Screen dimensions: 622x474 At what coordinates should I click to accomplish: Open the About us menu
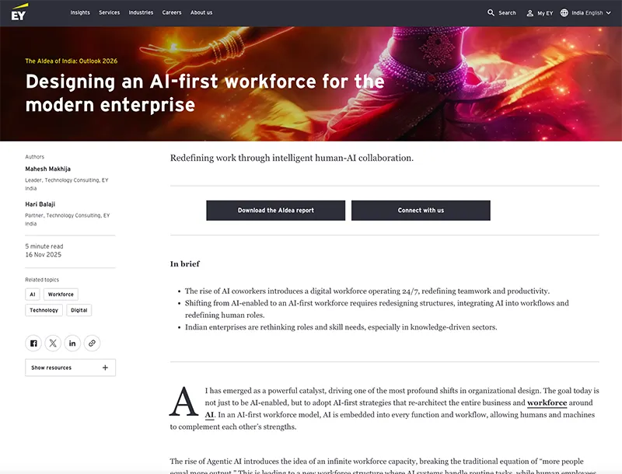point(201,12)
